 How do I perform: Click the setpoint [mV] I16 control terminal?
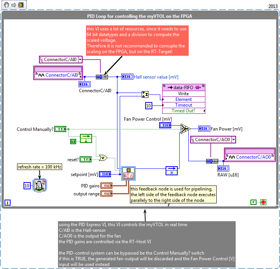click(x=105, y=174)
